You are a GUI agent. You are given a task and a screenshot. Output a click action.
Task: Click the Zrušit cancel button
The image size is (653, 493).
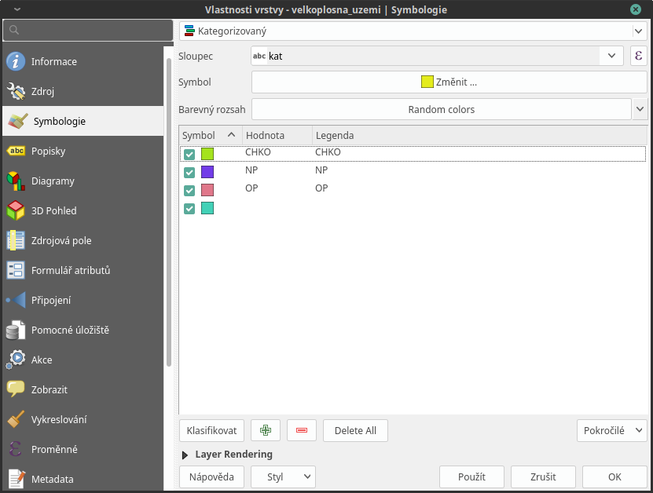[x=543, y=477]
